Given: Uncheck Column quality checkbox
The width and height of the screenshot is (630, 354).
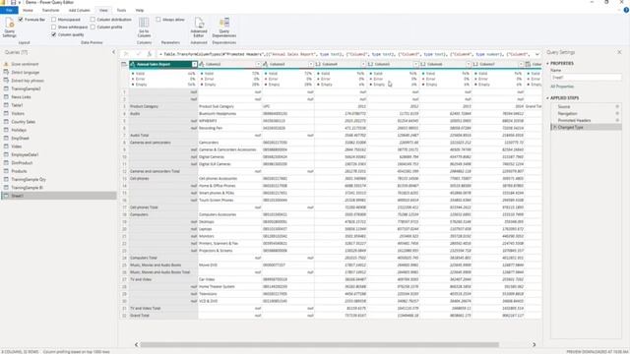Looking at the screenshot, I should 53,34.
